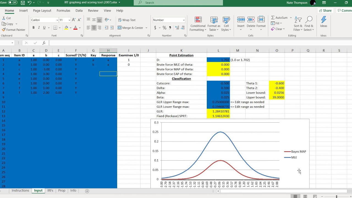Apply Comma Style
Viewport: 352px width, 198px height.
click(170, 28)
